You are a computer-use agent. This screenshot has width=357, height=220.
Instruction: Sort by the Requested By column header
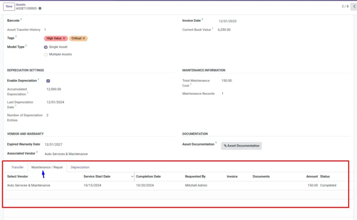195,176
